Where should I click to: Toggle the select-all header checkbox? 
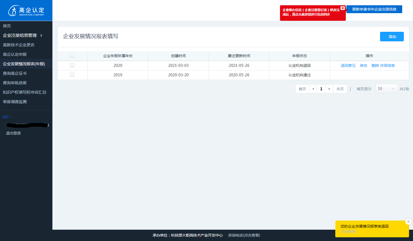point(72,56)
